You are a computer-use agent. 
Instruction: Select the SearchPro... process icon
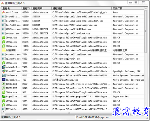(4, 21)
